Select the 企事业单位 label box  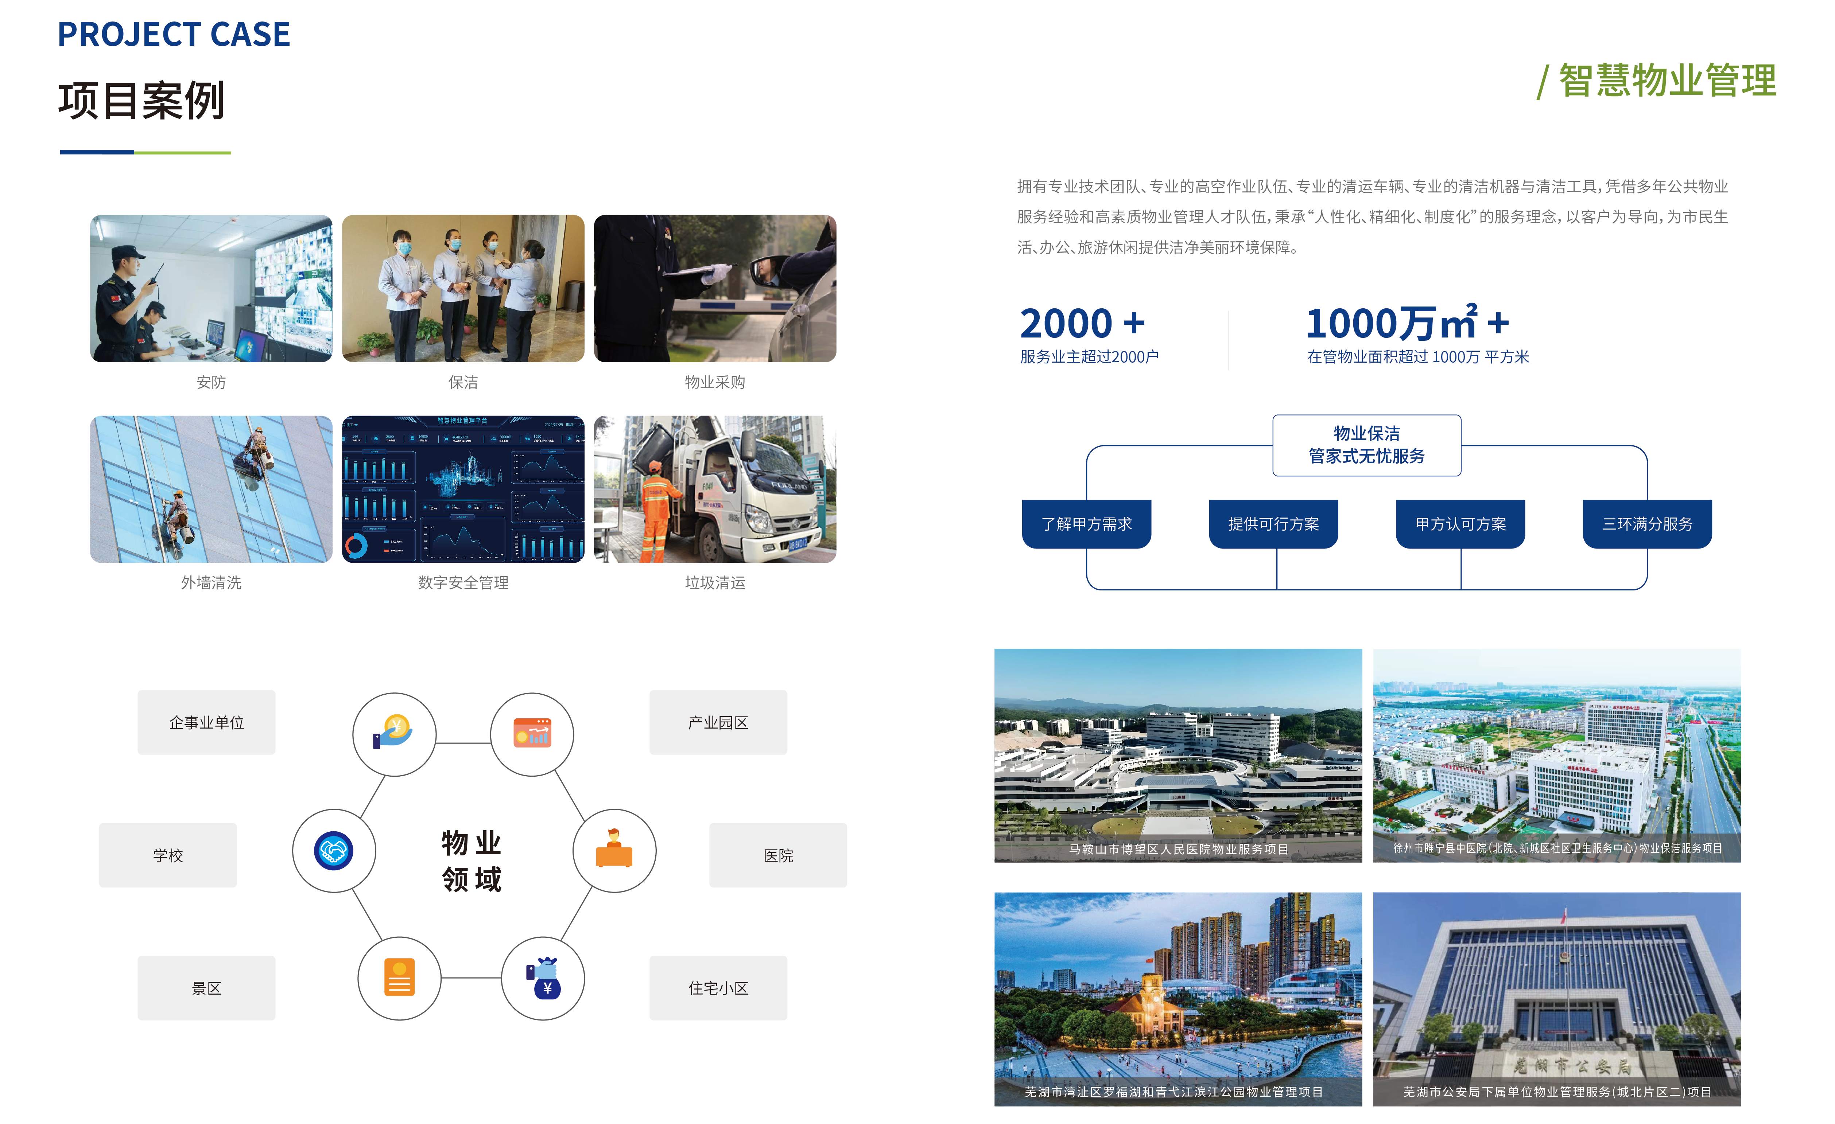click(x=206, y=722)
